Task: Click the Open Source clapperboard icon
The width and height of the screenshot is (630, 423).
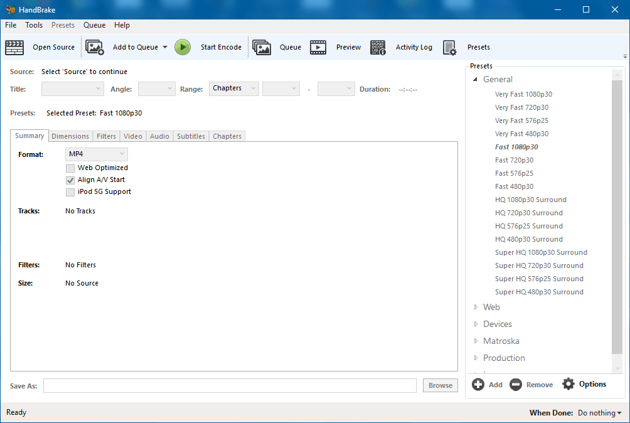Action: point(14,48)
